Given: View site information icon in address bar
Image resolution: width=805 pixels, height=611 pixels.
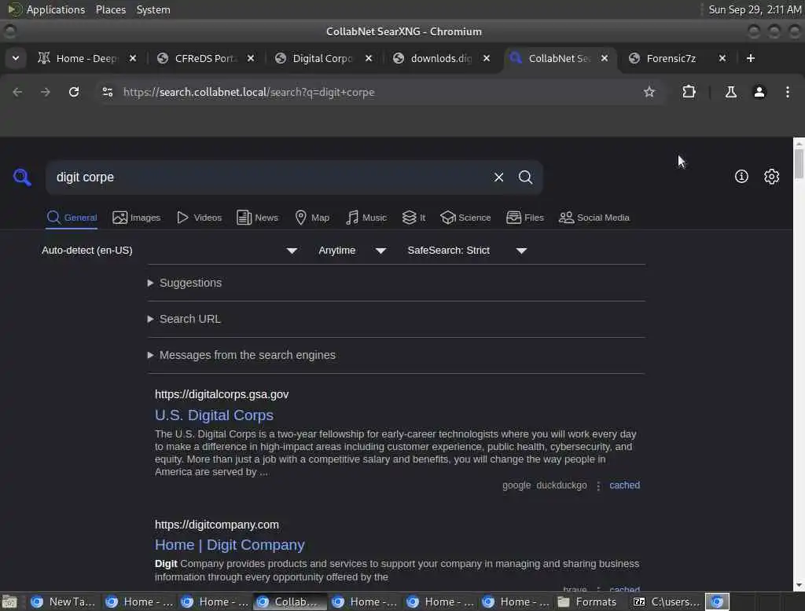Looking at the screenshot, I should click(107, 92).
